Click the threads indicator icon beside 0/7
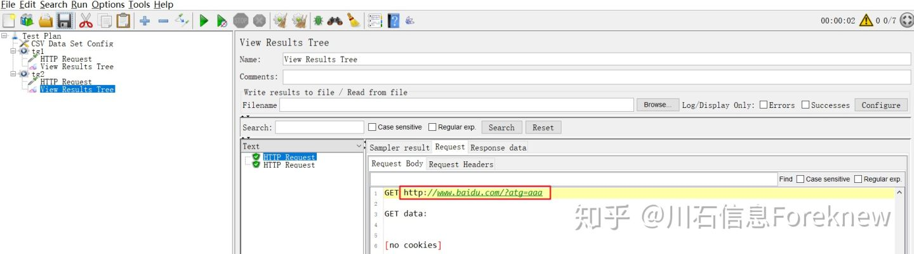The height and width of the screenshot is (254, 914). click(x=906, y=20)
